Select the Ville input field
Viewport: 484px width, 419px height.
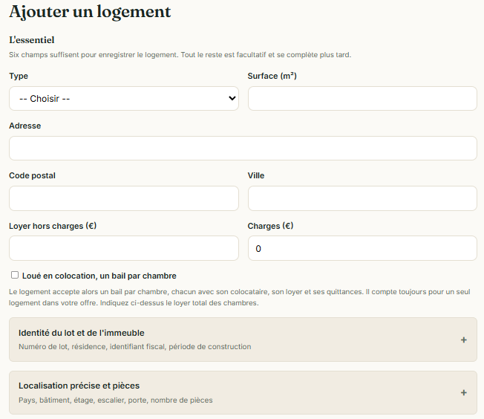(x=362, y=198)
